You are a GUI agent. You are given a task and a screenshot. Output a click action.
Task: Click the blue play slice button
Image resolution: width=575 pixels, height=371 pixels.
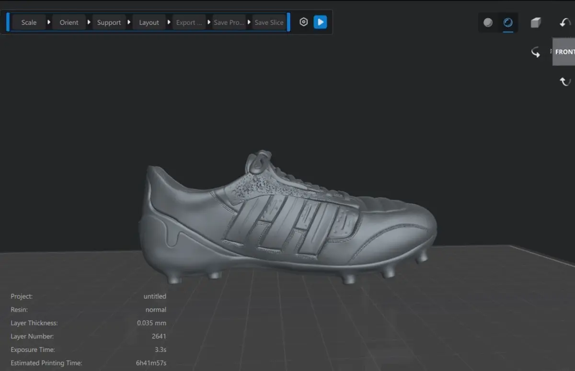[320, 22]
